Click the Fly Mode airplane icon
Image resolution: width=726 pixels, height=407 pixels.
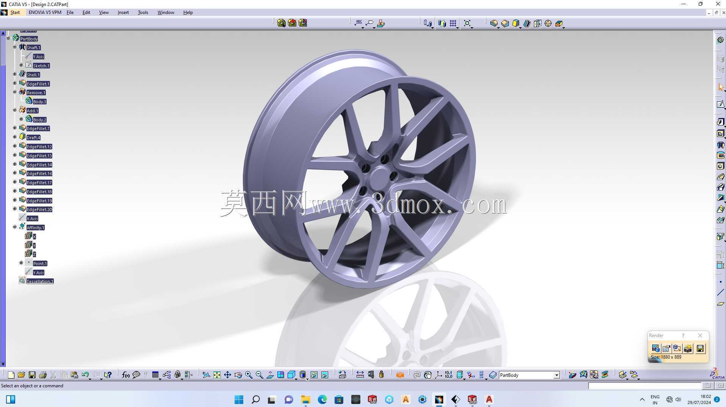[x=206, y=375]
